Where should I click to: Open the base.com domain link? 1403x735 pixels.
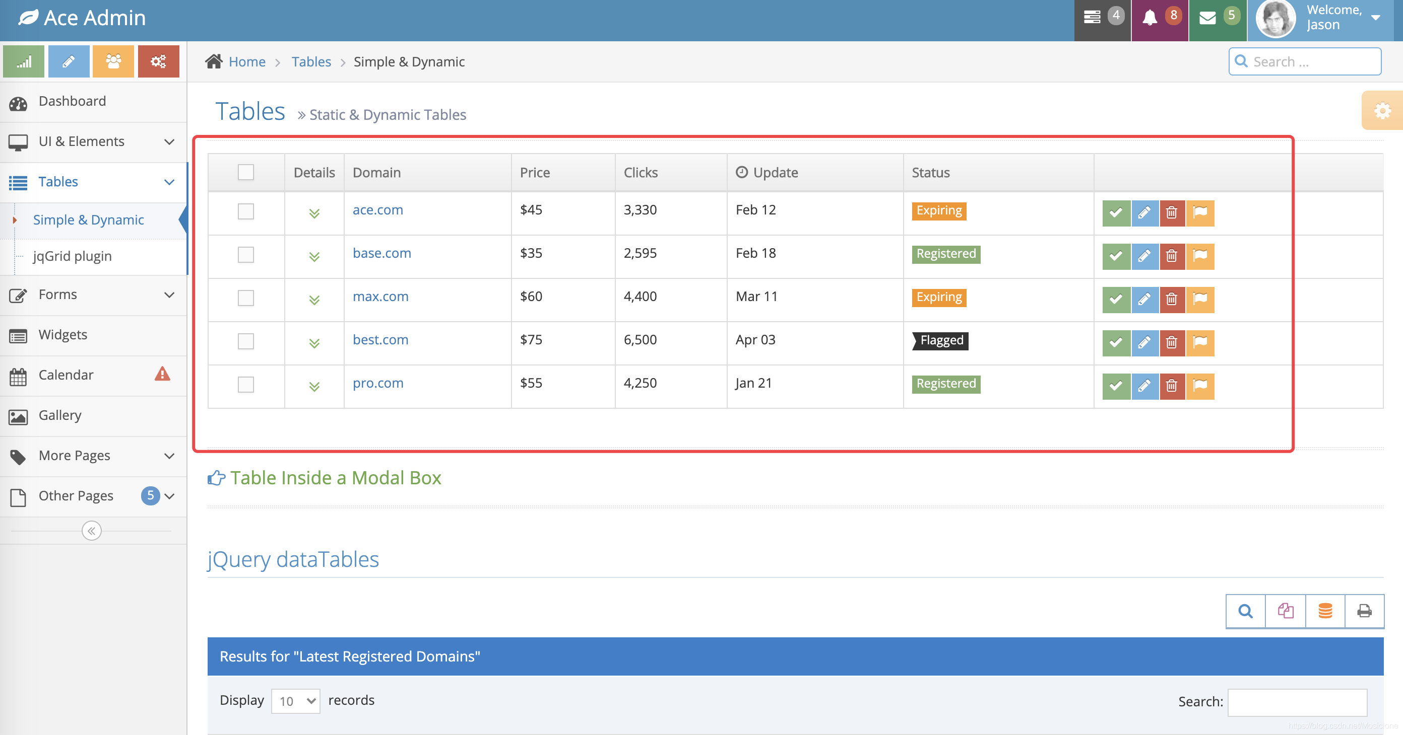382,254
